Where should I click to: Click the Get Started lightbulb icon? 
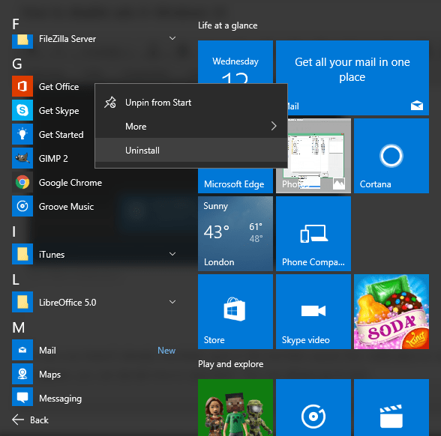(22, 134)
